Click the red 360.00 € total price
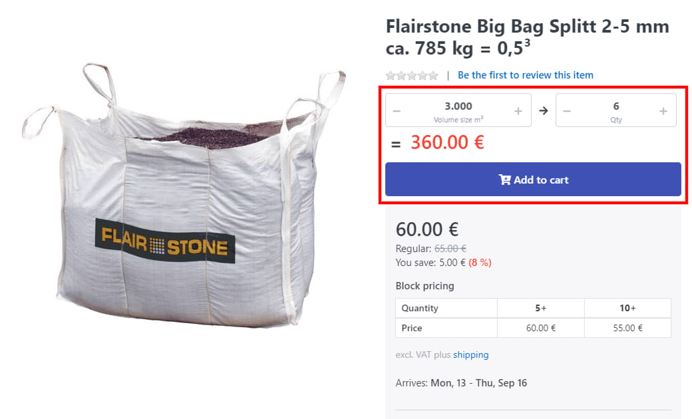 click(x=447, y=142)
